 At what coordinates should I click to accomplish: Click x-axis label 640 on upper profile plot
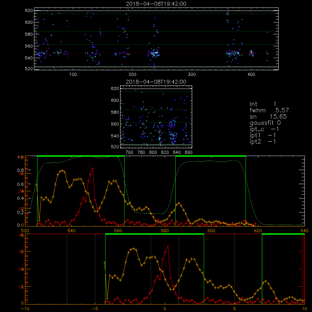(305, 231)
